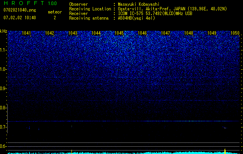Click the 0.9 kHz frequency label
The image size is (243, 154).
(3, 89)
